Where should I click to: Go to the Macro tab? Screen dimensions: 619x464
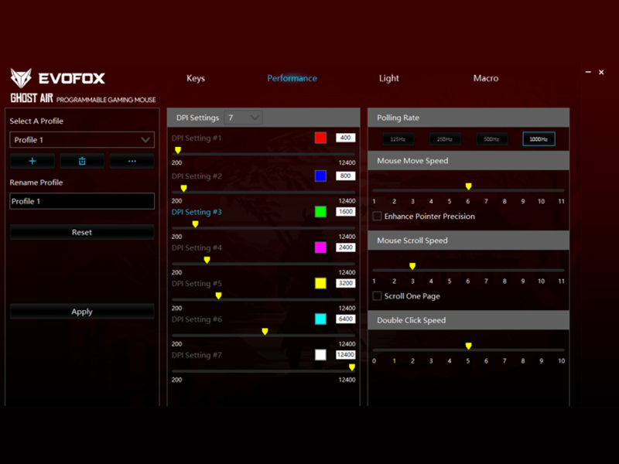point(486,78)
